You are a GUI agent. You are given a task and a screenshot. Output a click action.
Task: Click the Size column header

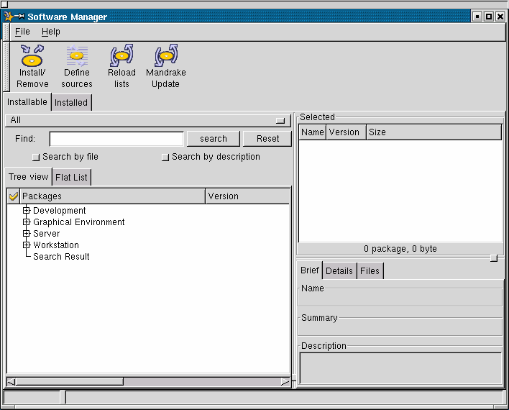(434, 132)
